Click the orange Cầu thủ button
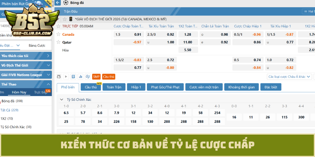Screen dimensions: 315x157 point(109,77)
